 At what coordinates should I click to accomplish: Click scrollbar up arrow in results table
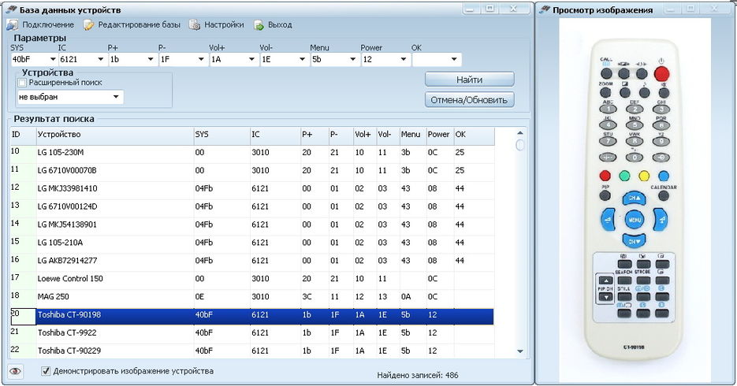tap(520, 133)
